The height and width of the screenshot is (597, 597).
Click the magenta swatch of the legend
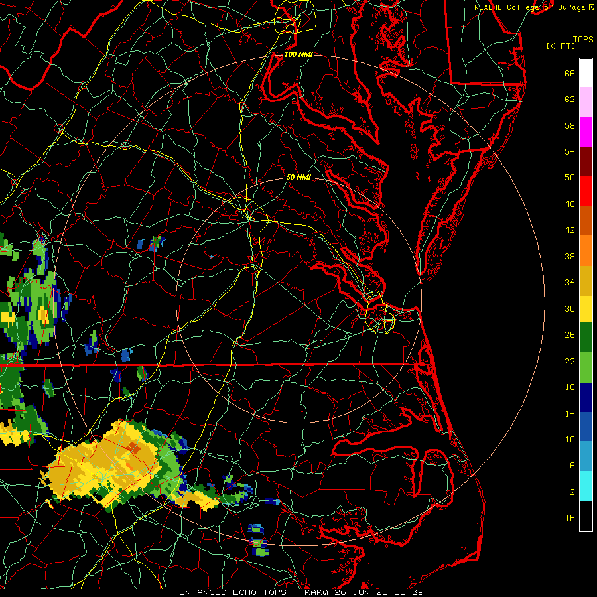click(586, 132)
